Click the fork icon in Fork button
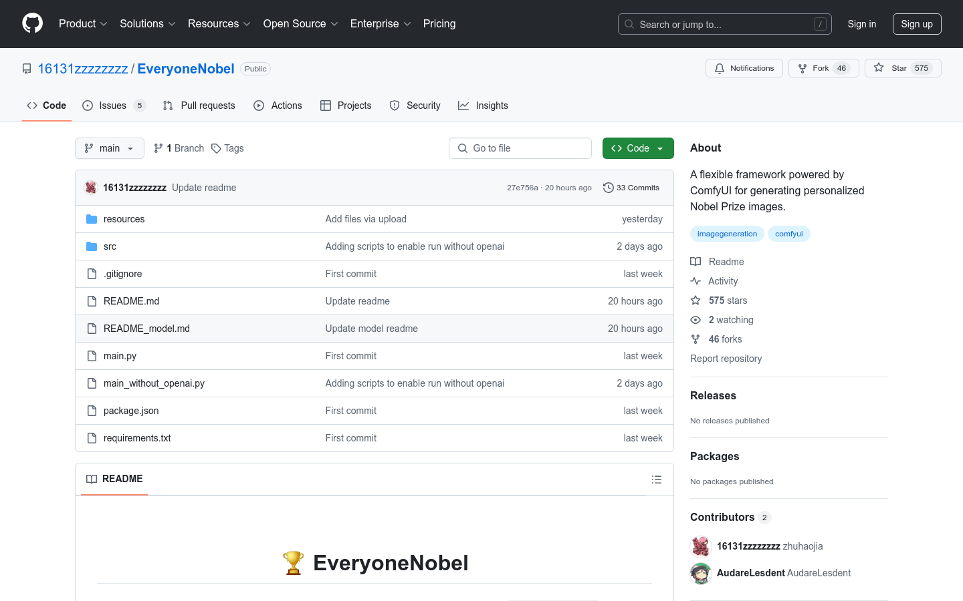The image size is (963, 601). point(802,68)
